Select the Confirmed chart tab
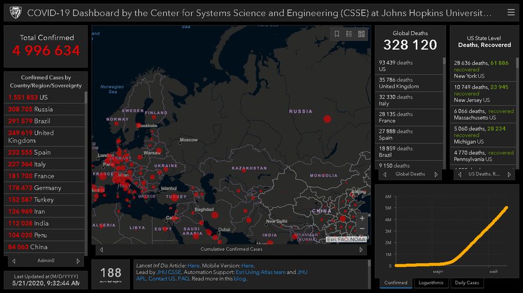Viewport: 523px width, 293px height. (395, 282)
